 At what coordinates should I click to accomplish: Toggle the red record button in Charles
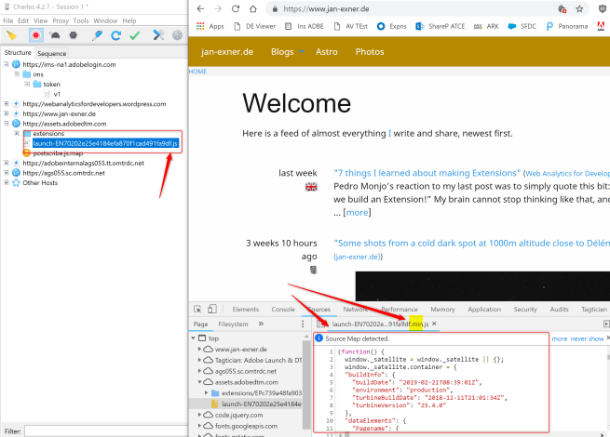(37, 35)
